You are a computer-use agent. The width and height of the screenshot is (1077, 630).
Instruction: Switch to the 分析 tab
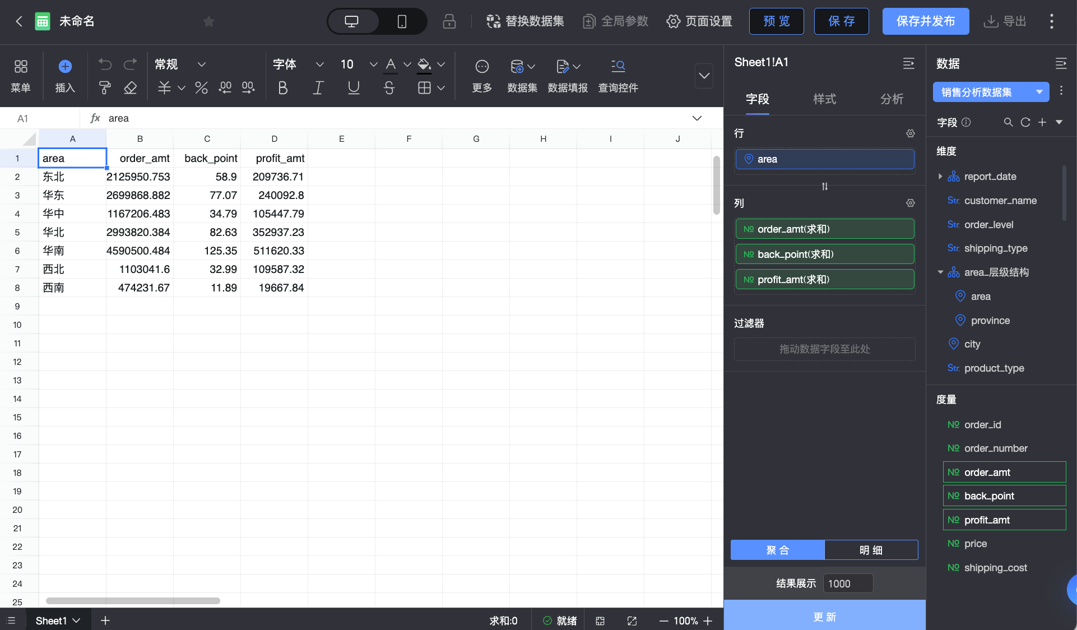pyautogui.click(x=892, y=99)
